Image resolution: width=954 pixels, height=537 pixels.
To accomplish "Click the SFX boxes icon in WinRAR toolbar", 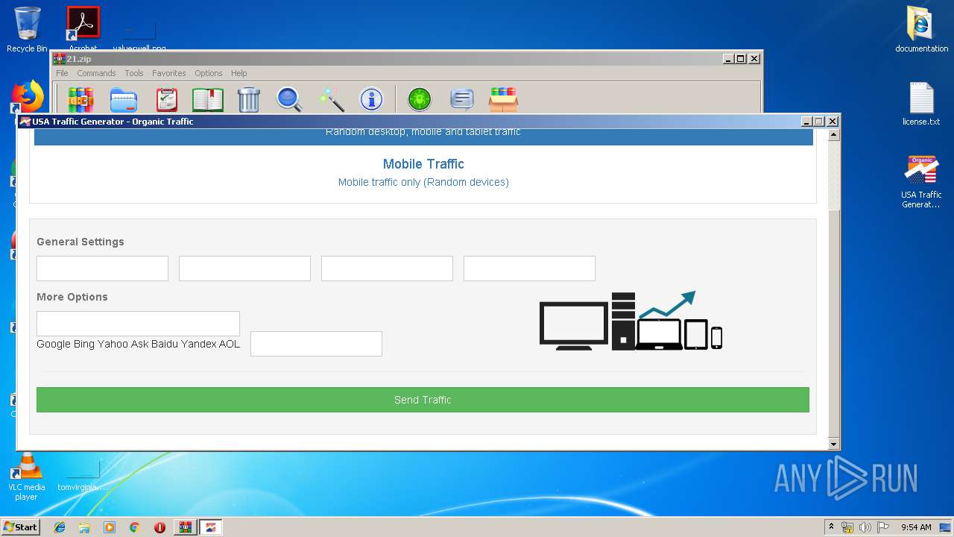I will (504, 98).
